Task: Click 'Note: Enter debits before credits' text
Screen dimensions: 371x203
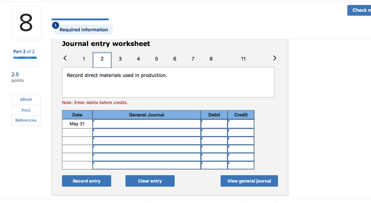Action: pyautogui.click(x=95, y=102)
